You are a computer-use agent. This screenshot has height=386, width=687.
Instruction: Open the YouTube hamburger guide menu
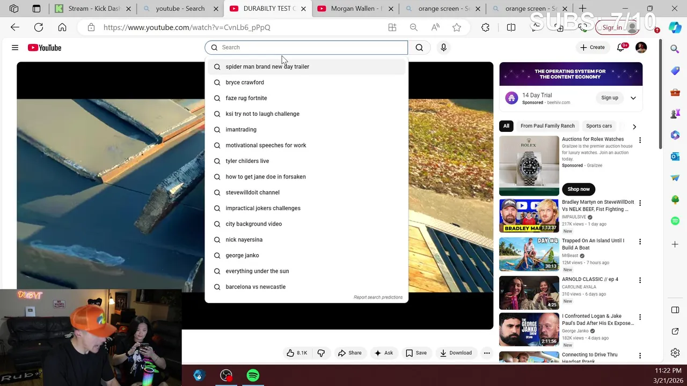pos(15,48)
